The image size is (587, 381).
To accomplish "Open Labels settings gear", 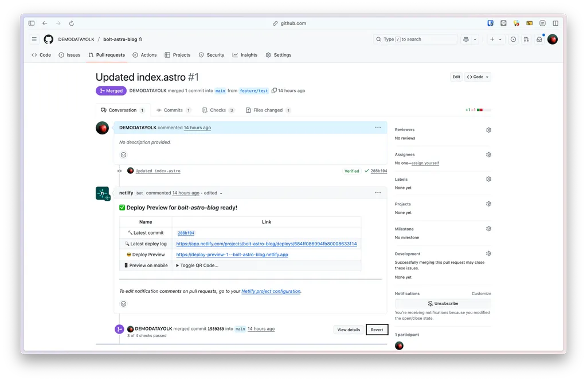I will [x=488, y=179].
